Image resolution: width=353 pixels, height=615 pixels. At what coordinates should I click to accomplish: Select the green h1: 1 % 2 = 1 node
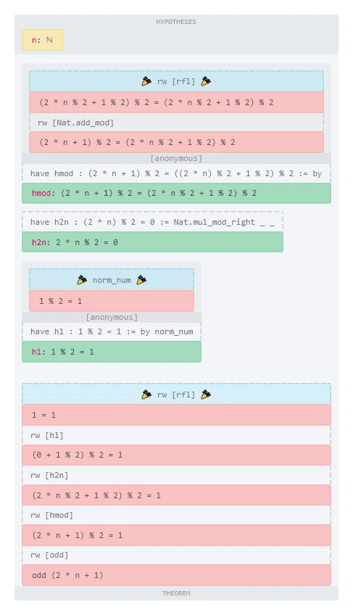pyautogui.click(x=112, y=352)
